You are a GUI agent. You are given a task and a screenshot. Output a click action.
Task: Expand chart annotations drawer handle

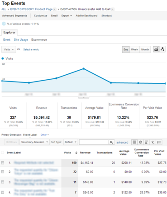[84, 97]
